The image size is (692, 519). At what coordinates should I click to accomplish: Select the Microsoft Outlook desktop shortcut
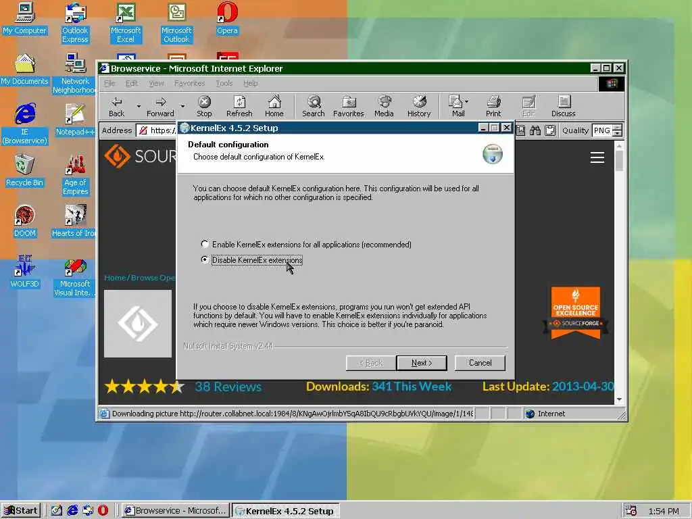point(176,23)
